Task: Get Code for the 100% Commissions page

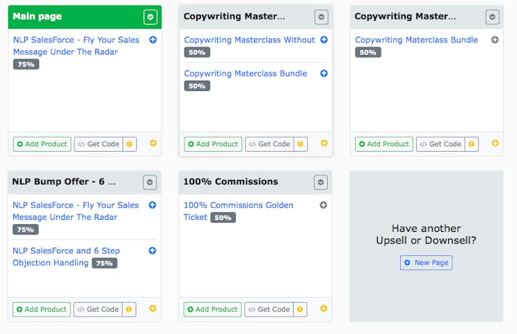Action: pos(269,309)
